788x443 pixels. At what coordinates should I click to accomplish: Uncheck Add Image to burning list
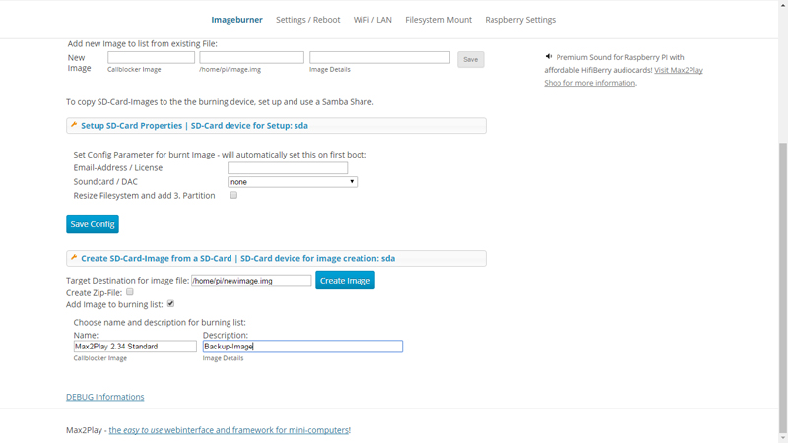click(170, 304)
